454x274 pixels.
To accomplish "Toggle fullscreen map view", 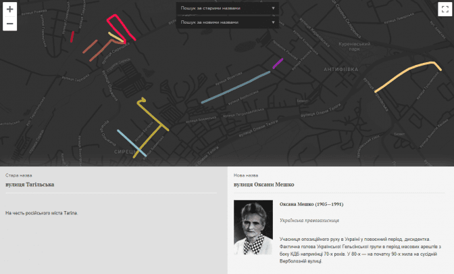I will point(444,9).
